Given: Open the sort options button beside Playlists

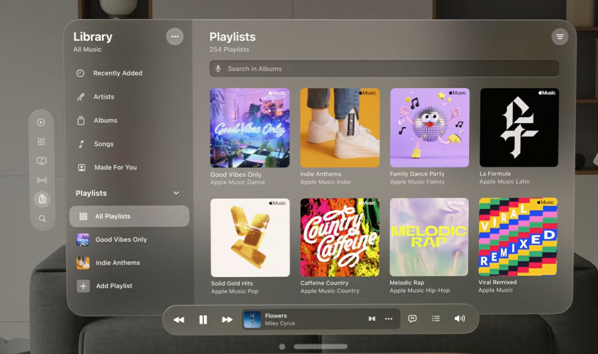Looking at the screenshot, I should [x=560, y=36].
